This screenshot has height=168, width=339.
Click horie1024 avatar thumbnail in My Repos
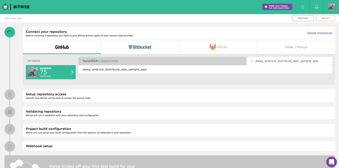click(33, 72)
